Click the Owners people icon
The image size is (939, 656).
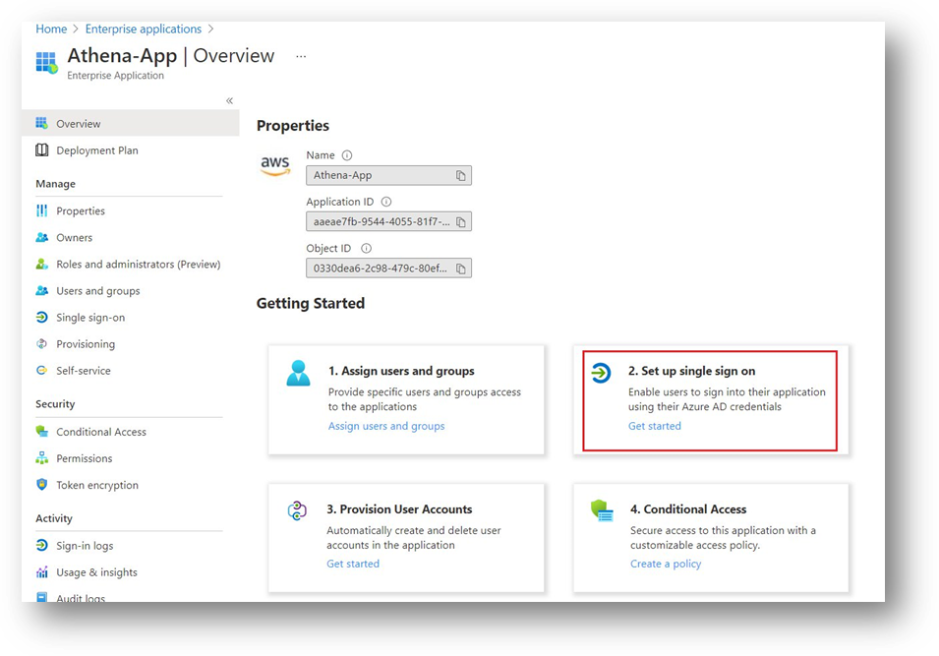point(41,237)
